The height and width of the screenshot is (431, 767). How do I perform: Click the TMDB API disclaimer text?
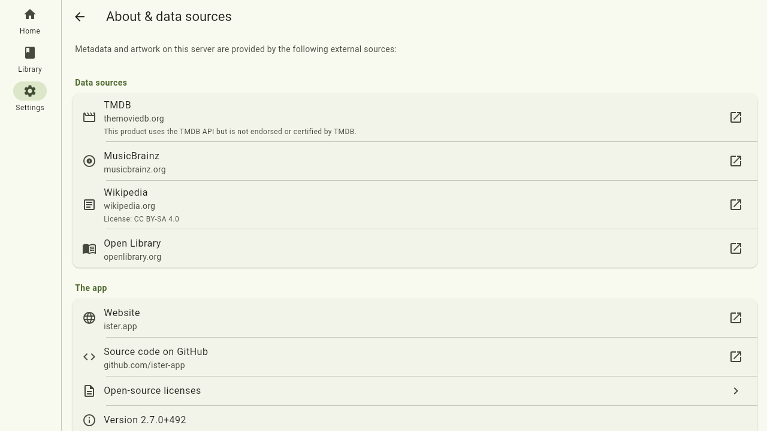coord(230,132)
